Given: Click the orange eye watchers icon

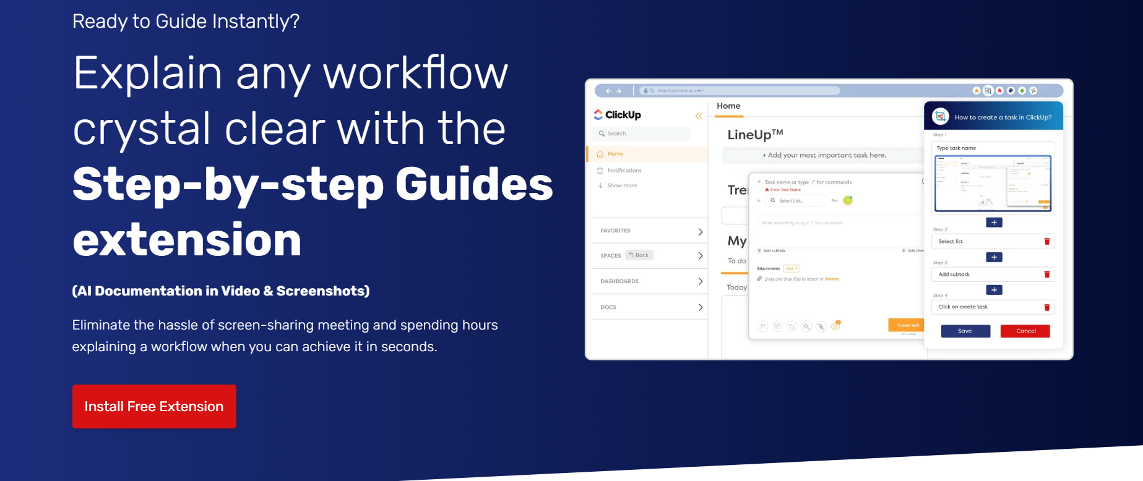Looking at the screenshot, I should (835, 326).
